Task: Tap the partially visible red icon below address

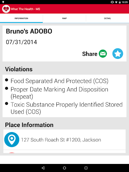Action: pyautogui.click(x=12, y=153)
